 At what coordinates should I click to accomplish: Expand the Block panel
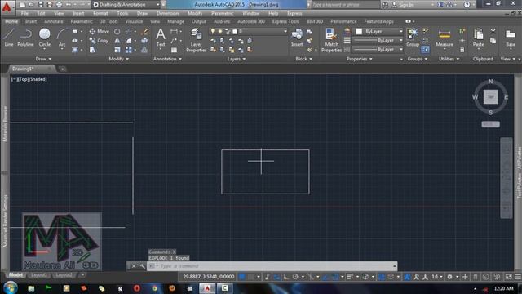[304, 59]
